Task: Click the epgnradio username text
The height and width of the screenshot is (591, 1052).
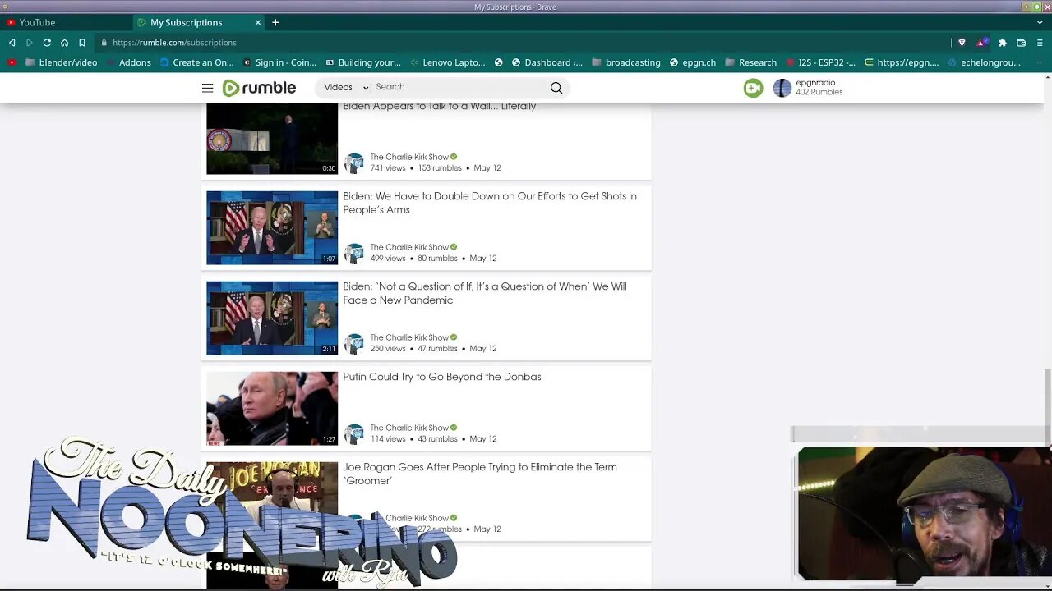Action: [x=815, y=83]
